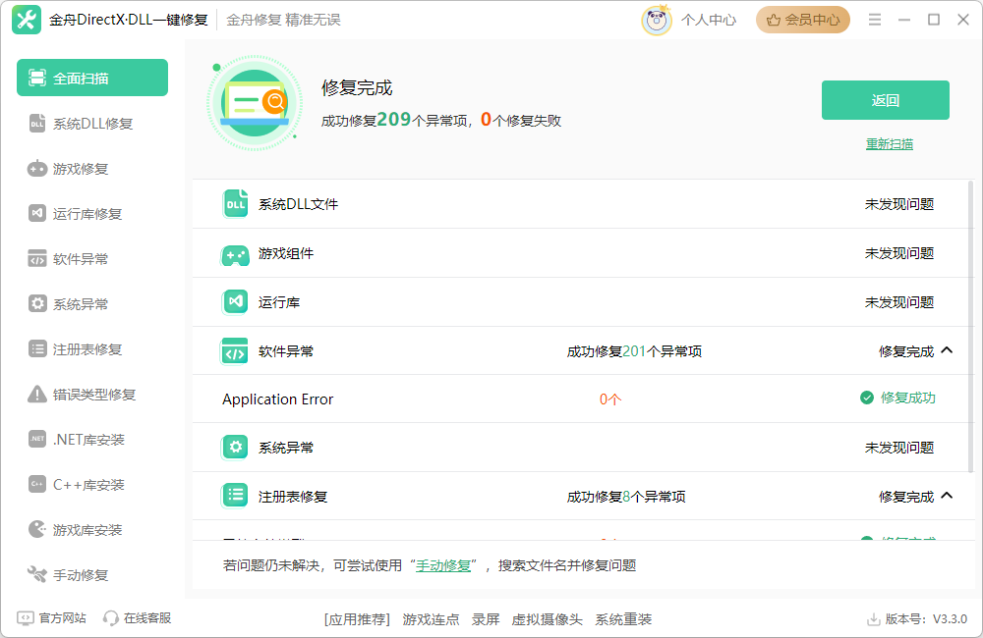Select 运行库修复 from sidebar
The height and width of the screenshot is (638, 983).
87,214
